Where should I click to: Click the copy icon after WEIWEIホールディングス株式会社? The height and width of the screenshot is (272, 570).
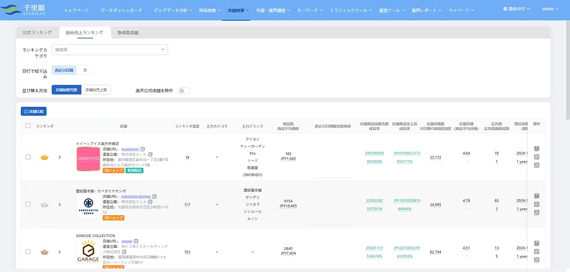123,252
